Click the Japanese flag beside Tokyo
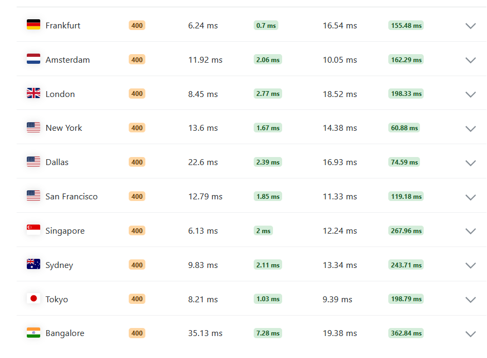487x358 pixels. 34,299
